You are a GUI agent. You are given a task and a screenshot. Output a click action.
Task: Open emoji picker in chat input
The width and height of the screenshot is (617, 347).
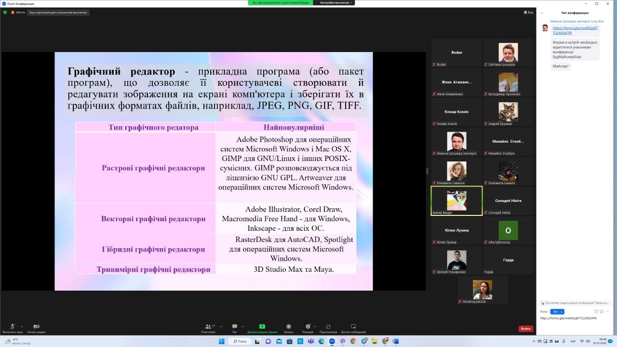[601, 312]
